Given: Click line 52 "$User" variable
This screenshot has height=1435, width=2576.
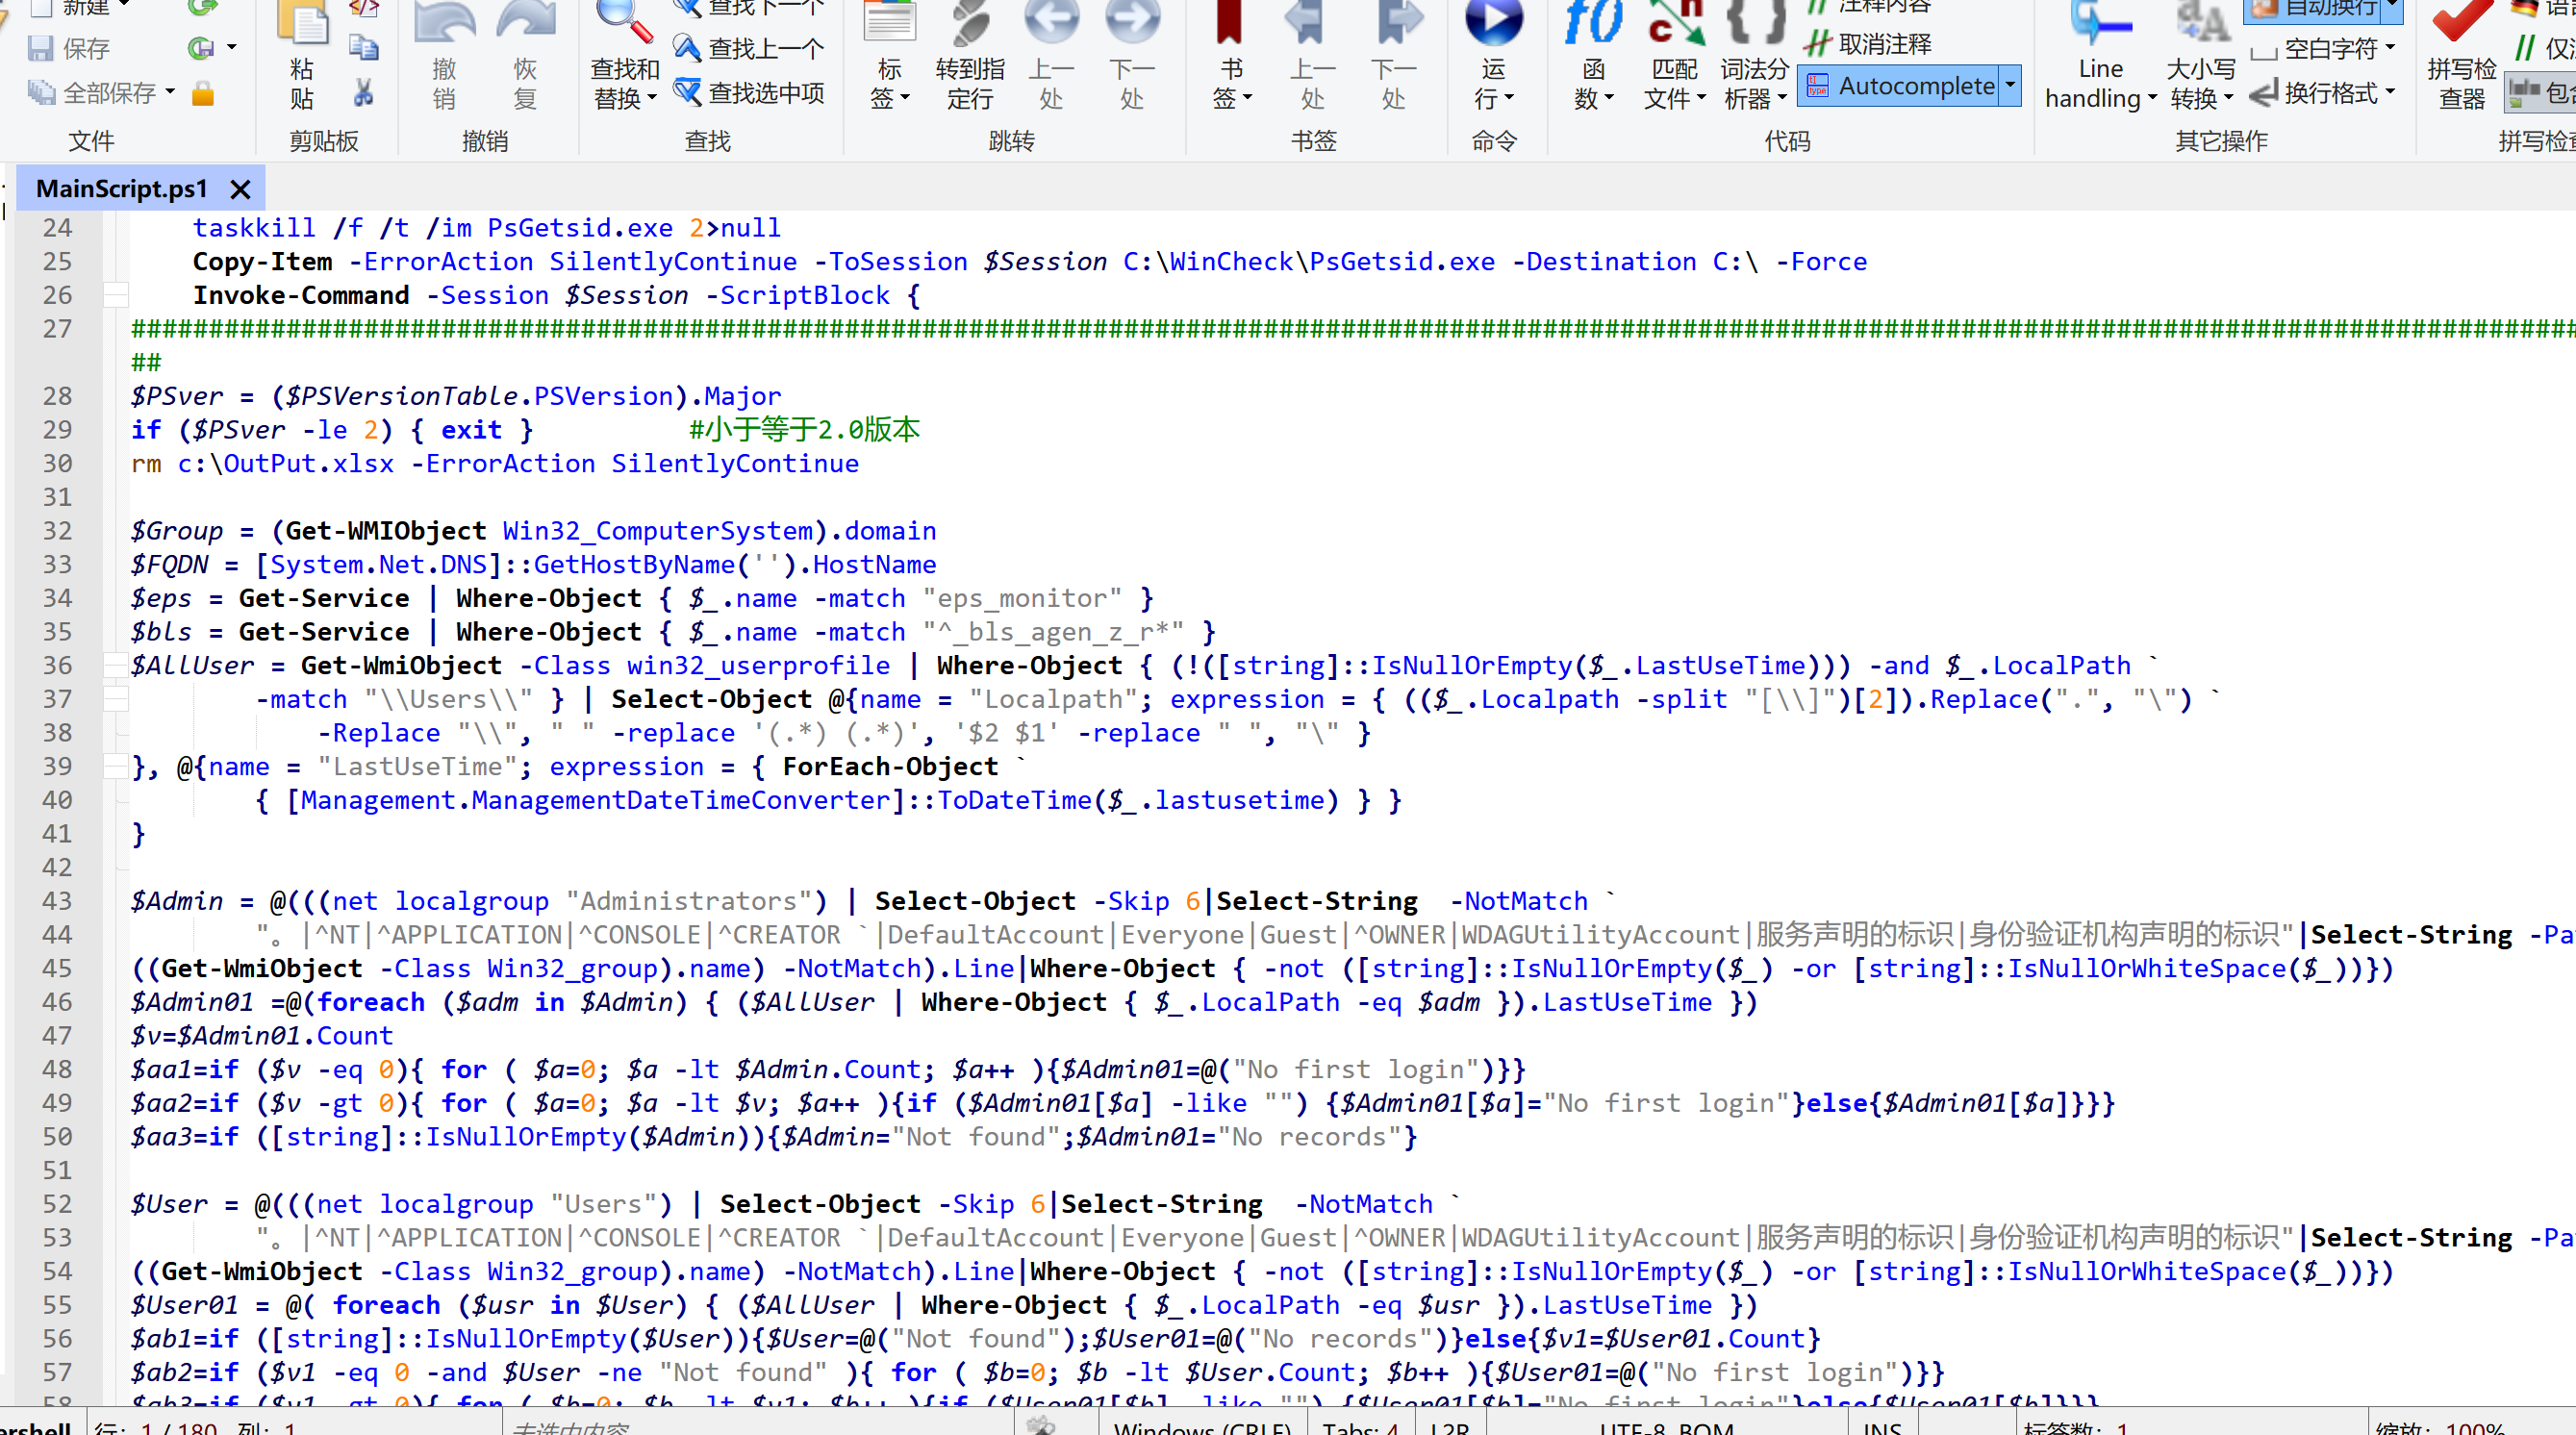Looking at the screenshot, I should (x=169, y=1204).
